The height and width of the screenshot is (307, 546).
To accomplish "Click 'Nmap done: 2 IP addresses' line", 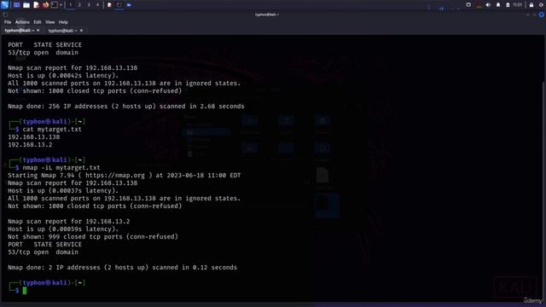I will (x=122, y=267).
